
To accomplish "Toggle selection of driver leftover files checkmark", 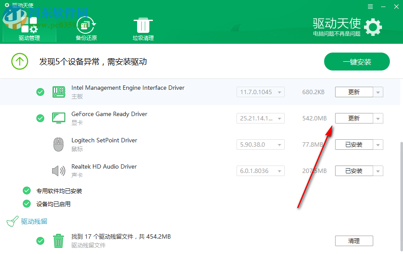I will coord(40,241).
